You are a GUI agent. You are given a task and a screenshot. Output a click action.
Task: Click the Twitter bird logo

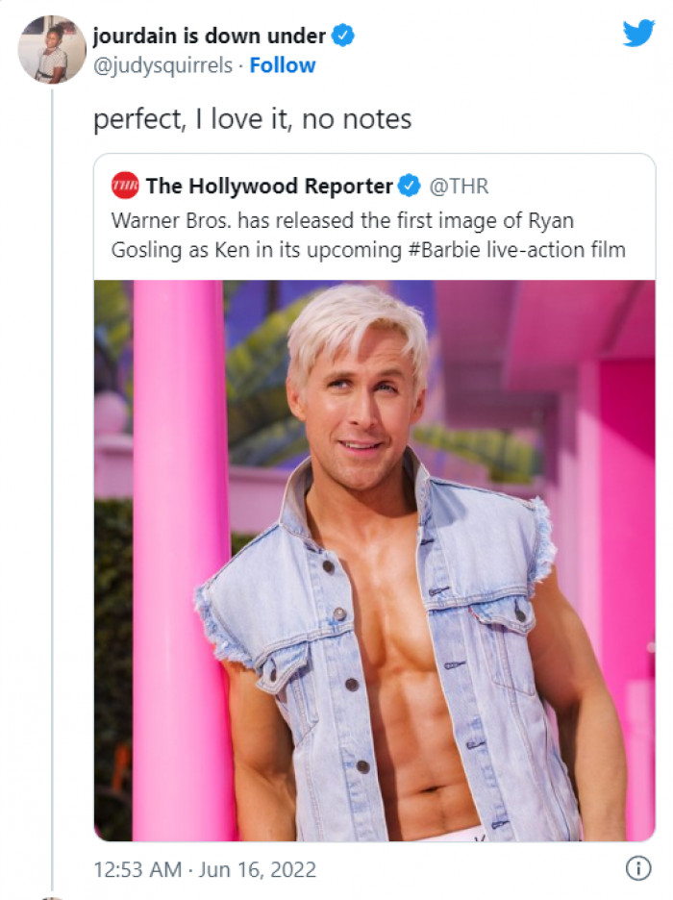pos(638,34)
